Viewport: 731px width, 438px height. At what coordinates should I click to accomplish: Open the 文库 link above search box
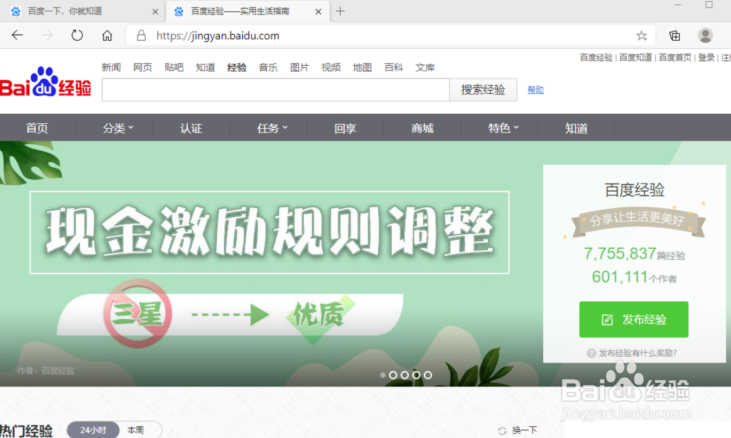click(x=425, y=68)
